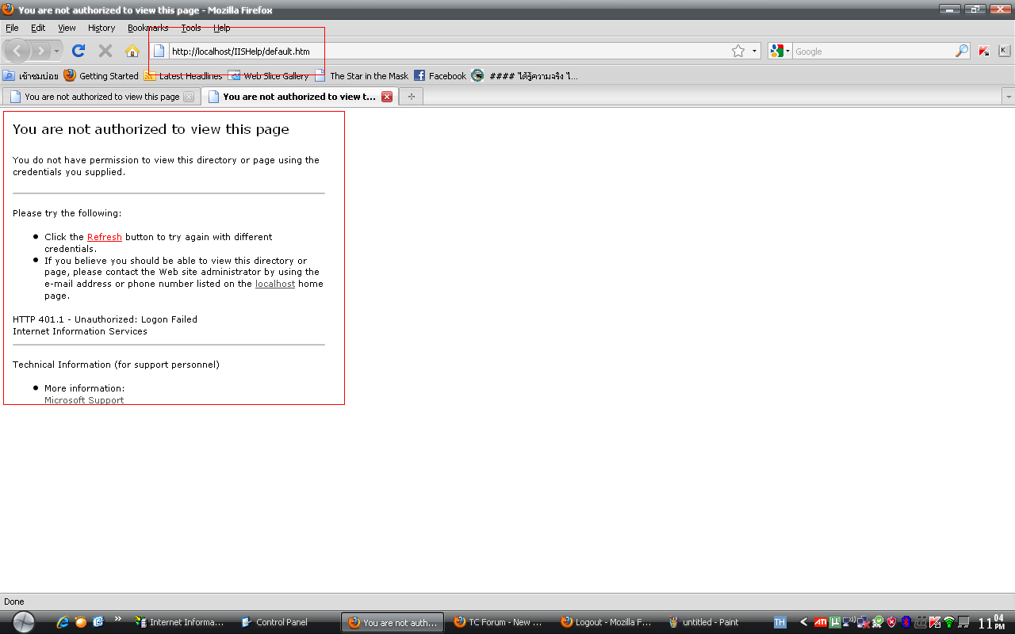The width and height of the screenshot is (1015, 634).
Task: Open the Google search engine selector dropdown
Action: pyautogui.click(x=779, y=52)
